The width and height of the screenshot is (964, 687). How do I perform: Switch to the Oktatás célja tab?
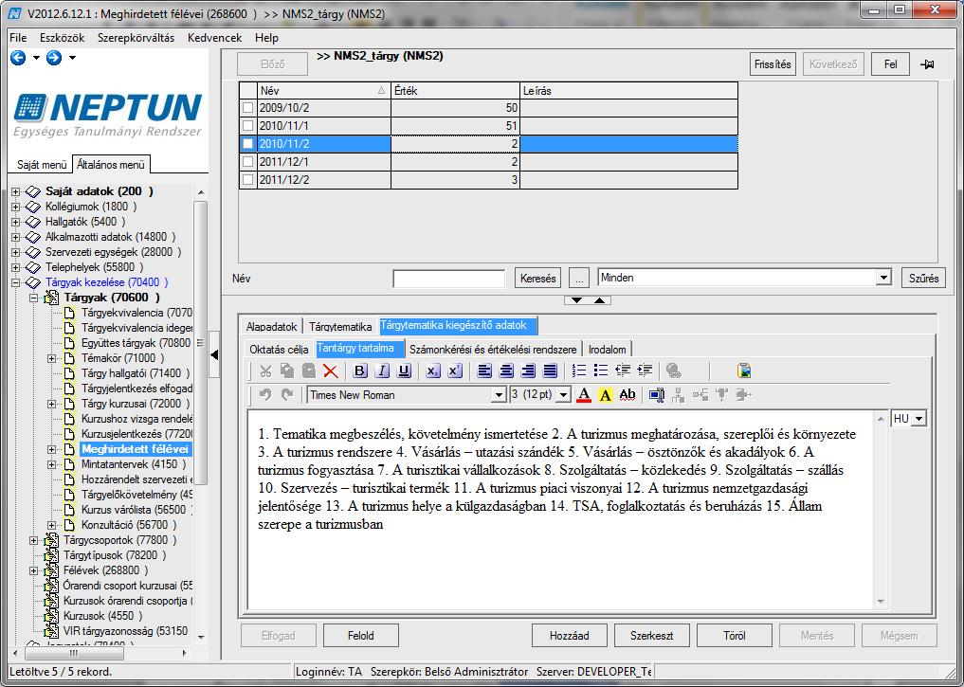tap(279, 349)
